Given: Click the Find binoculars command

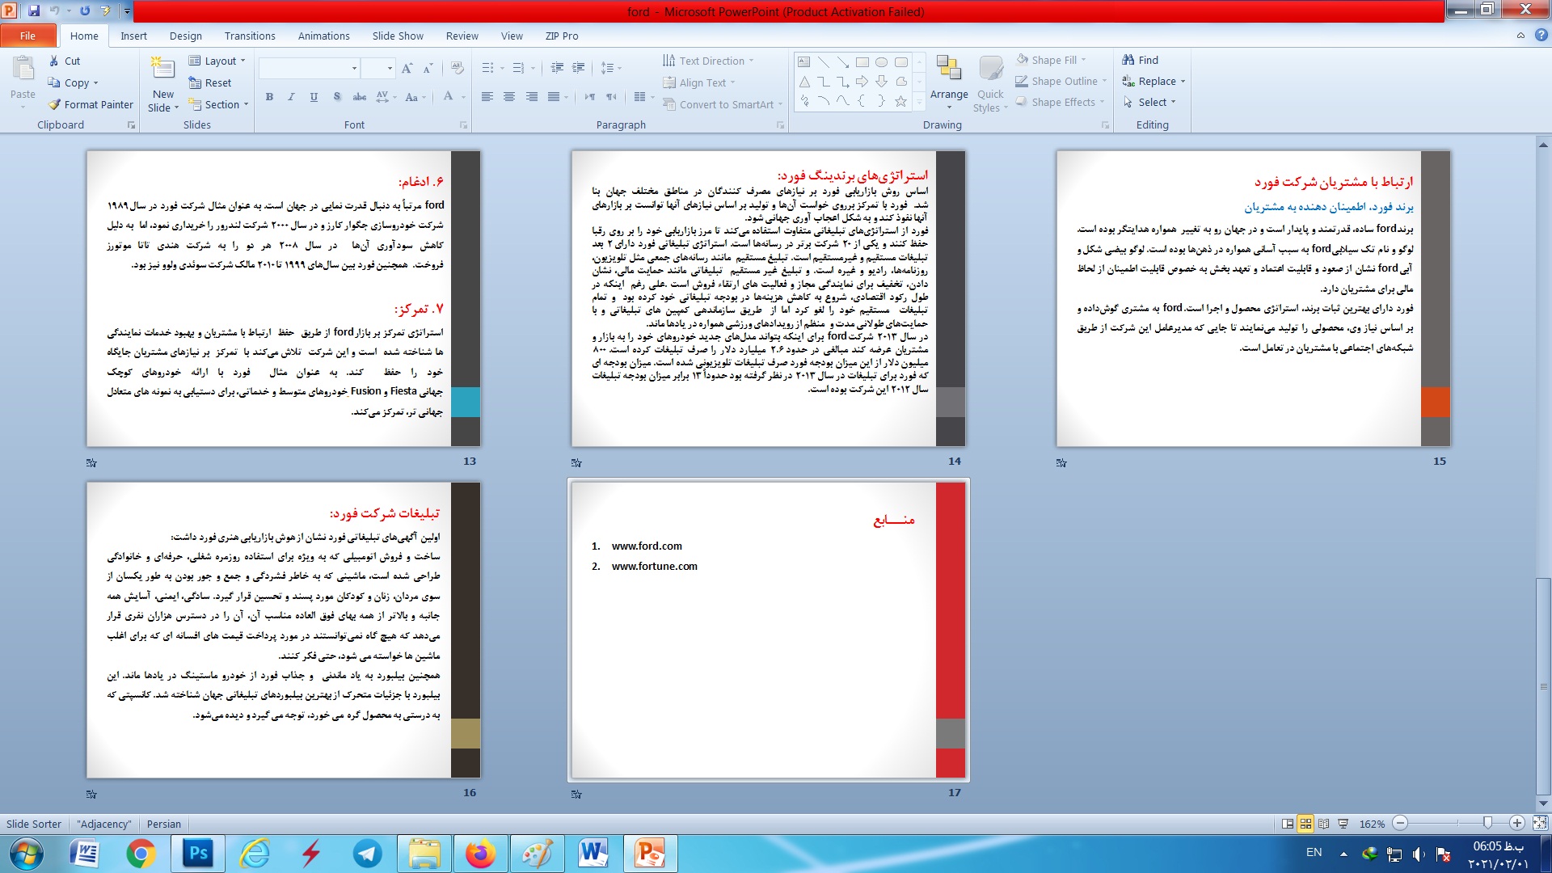Looking at the screenshot, I should pos(1140,60).
